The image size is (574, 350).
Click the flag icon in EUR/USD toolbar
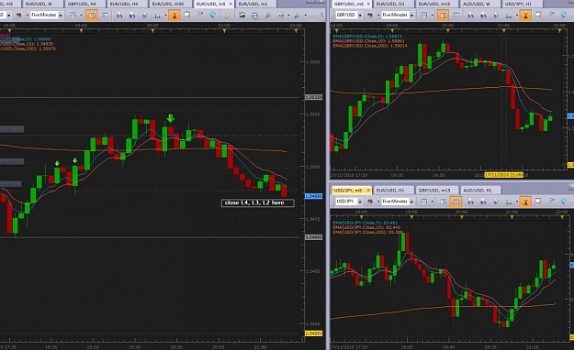point(18,15)
